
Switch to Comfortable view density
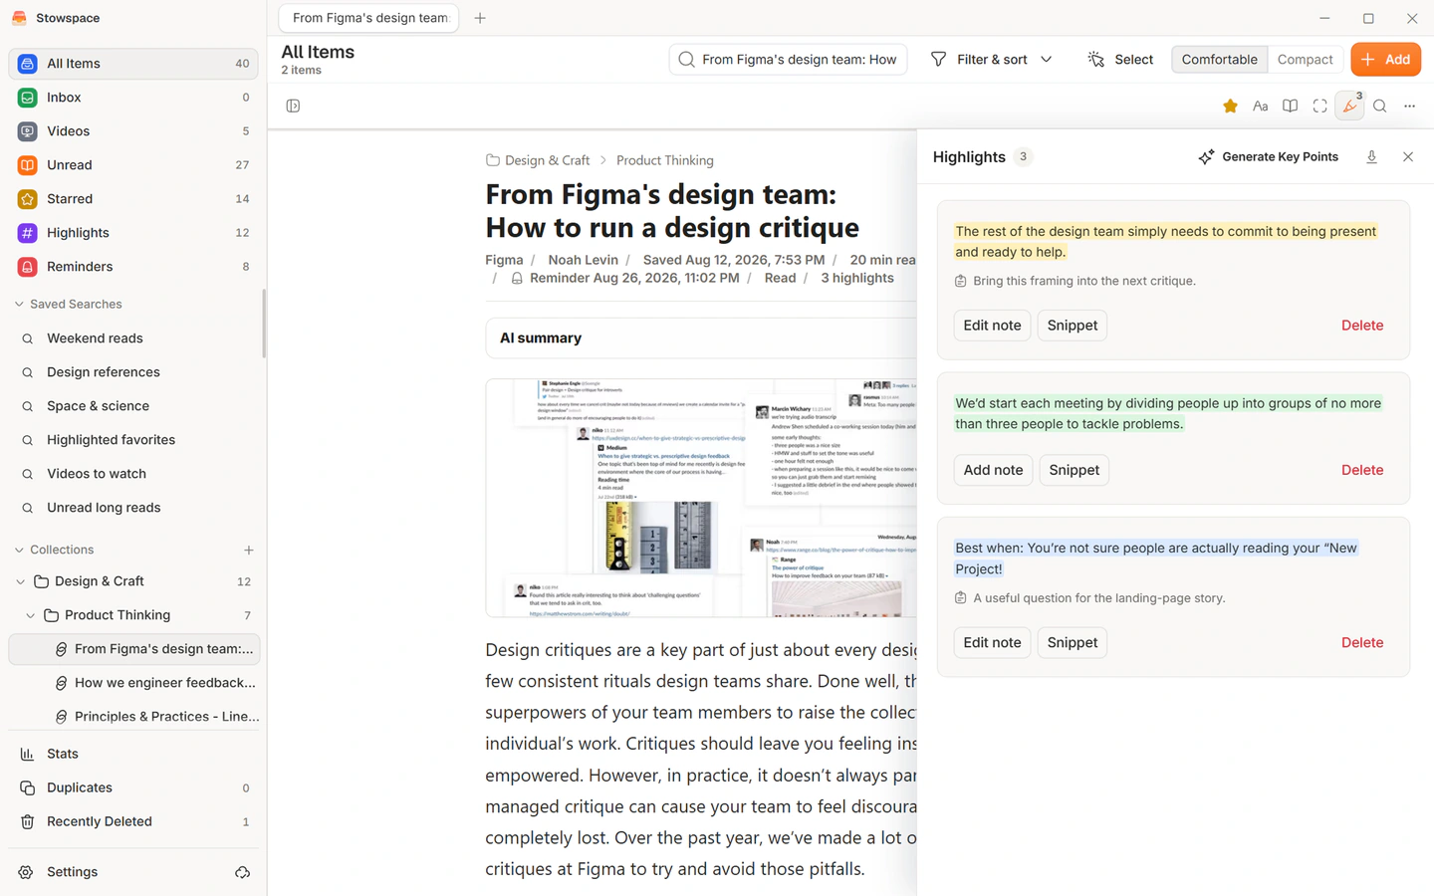tap(1219, 60)
